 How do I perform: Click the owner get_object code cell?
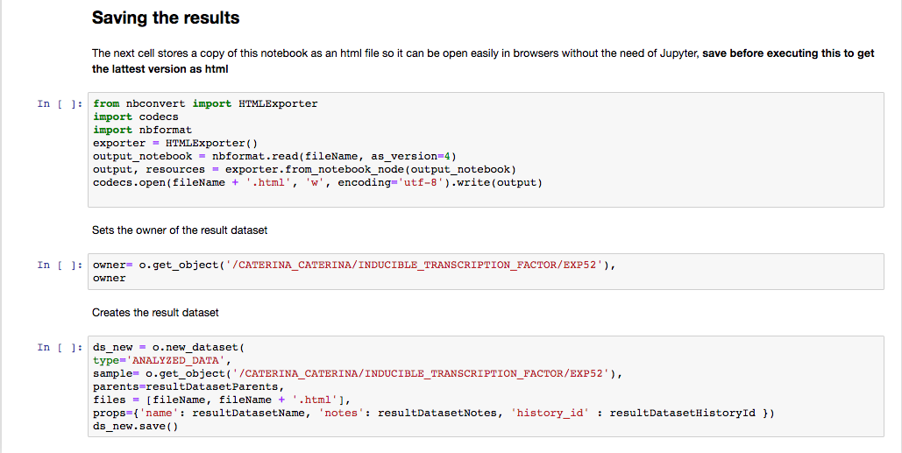click(x=486, y=272)
